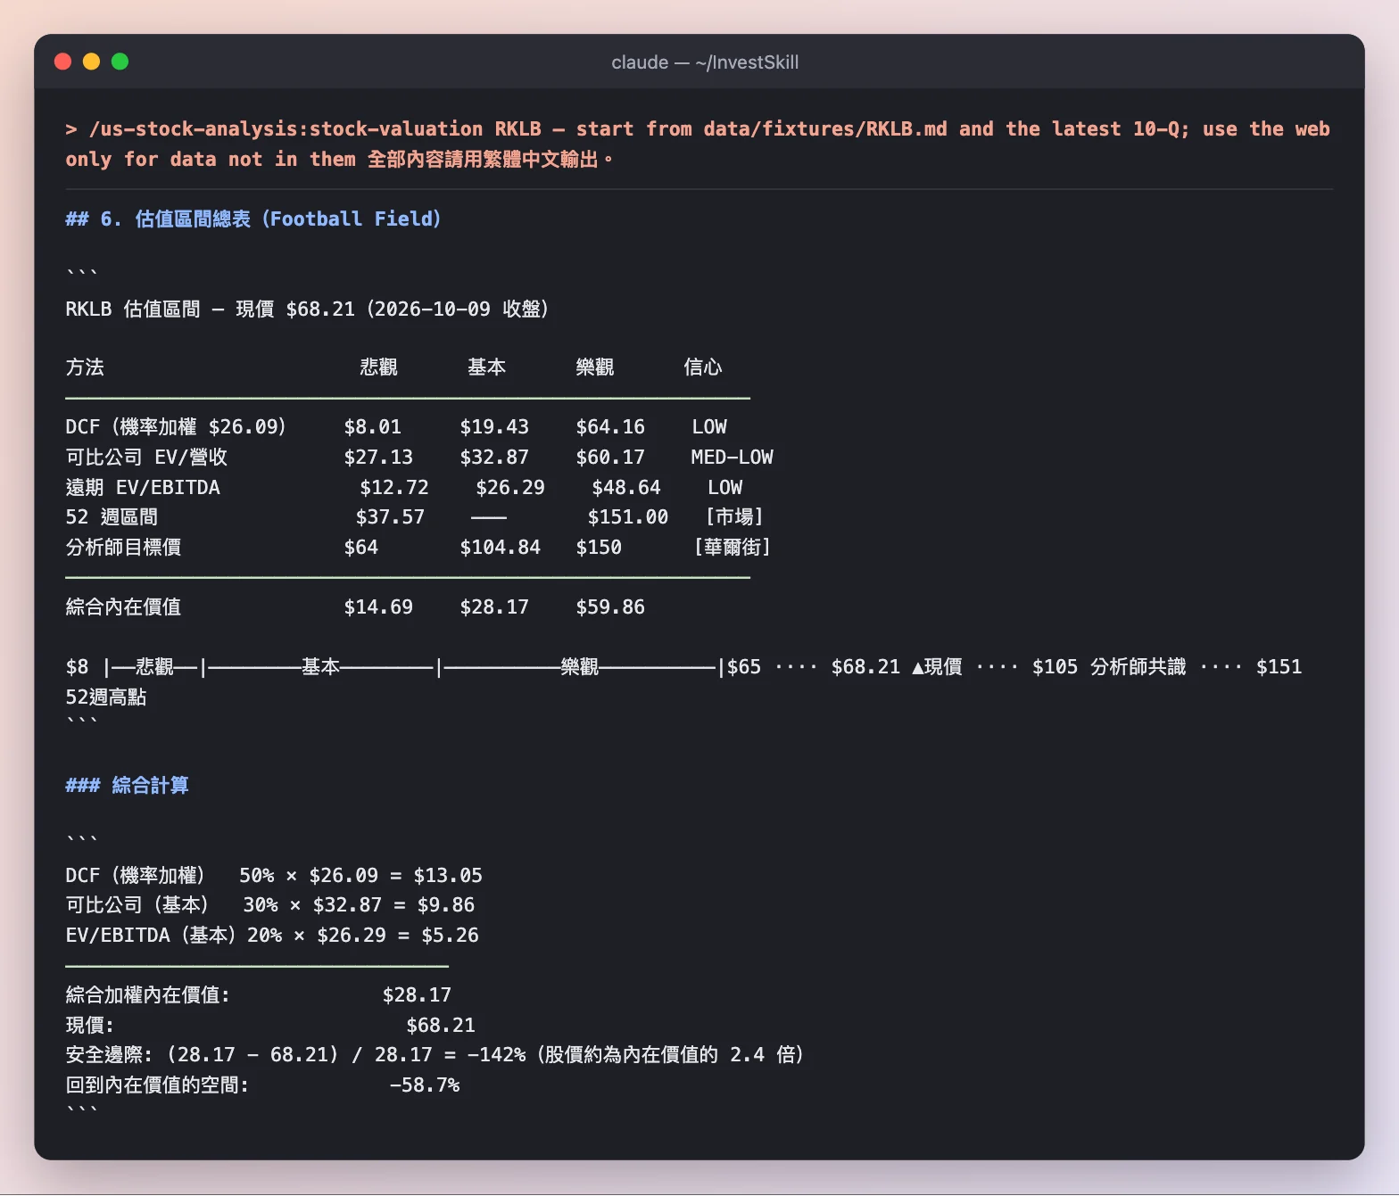Click "分析師共識" on the football field bar
This screenshot has height=1196, width=1399.
[1138, 667]
